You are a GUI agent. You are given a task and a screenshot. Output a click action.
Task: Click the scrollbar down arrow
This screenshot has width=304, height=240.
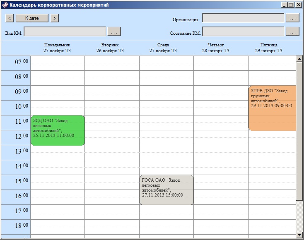point(299,235)
